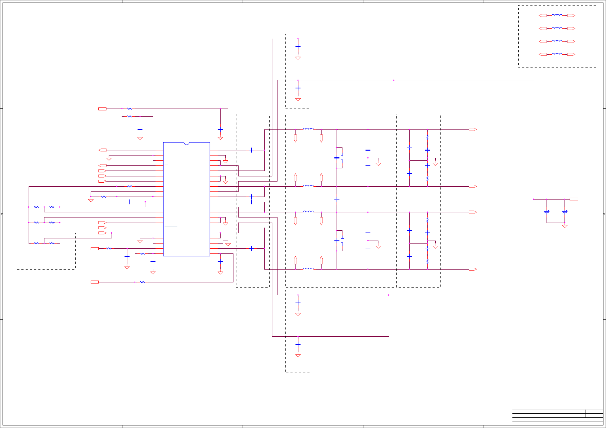Click the lowest capacitor at the schematic bottom
The height and width of the screenshot is (428, 606).
pos(298,344)
